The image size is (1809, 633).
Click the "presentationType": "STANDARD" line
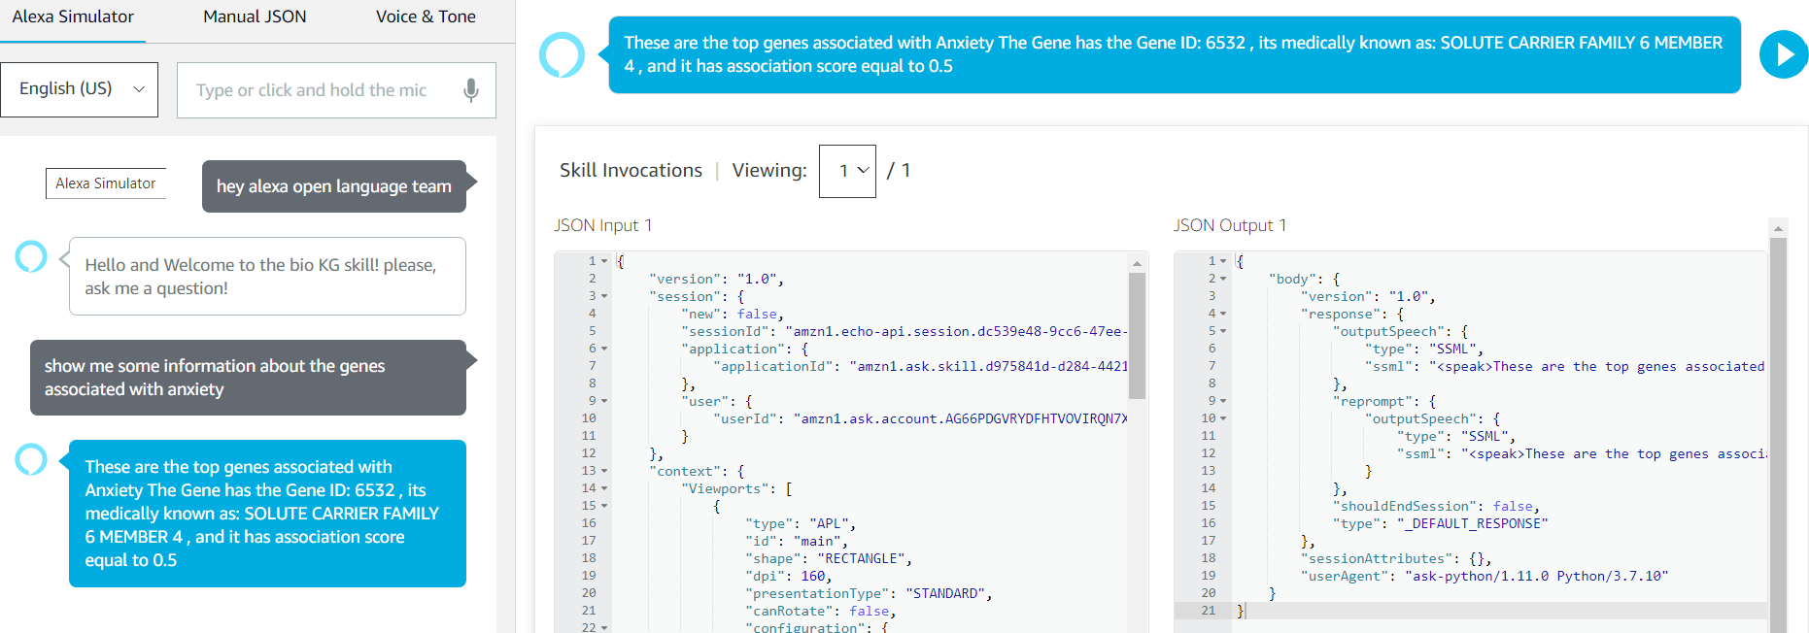tap(869, 593)
